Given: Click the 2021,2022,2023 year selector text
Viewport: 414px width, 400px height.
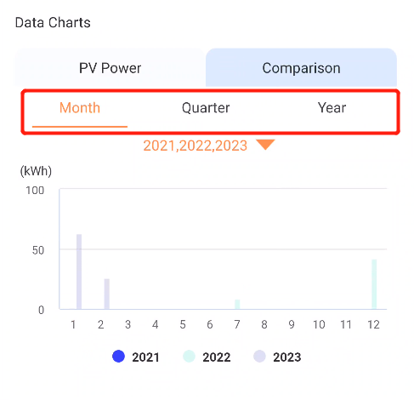Looking at the screenshot, I should [x=196, y=146].
